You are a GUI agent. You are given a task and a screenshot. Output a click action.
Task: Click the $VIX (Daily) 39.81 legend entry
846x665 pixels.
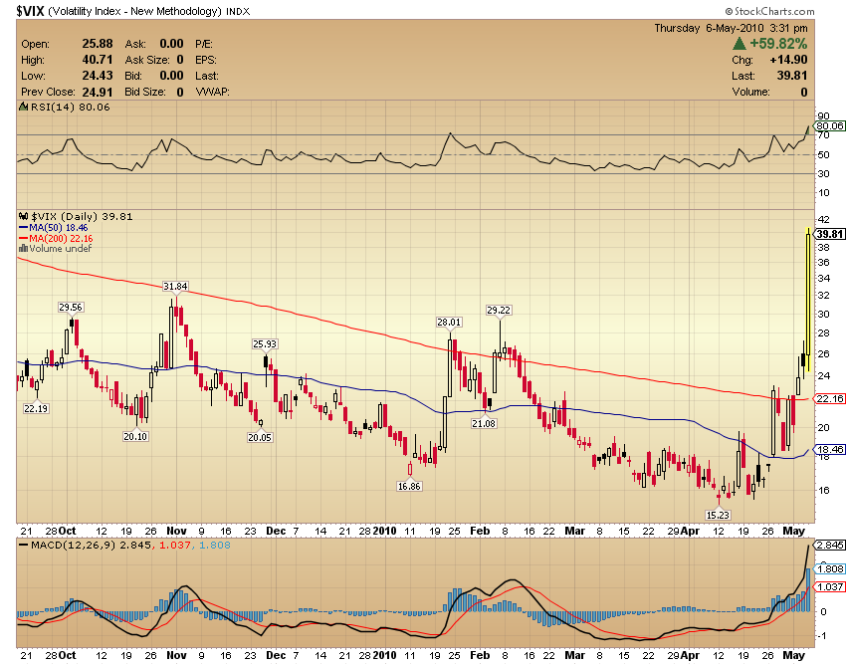[82, 216]
